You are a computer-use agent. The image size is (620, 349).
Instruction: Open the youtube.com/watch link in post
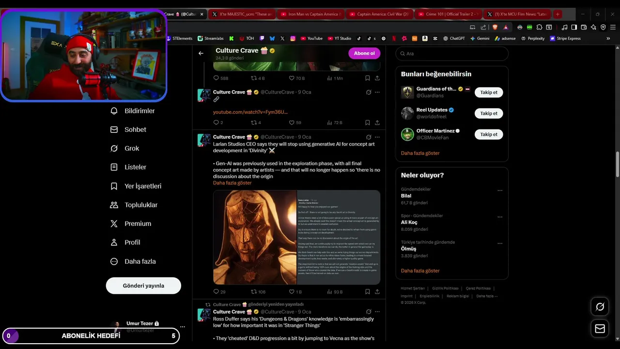pyautogui.click(x=250, y=112)
